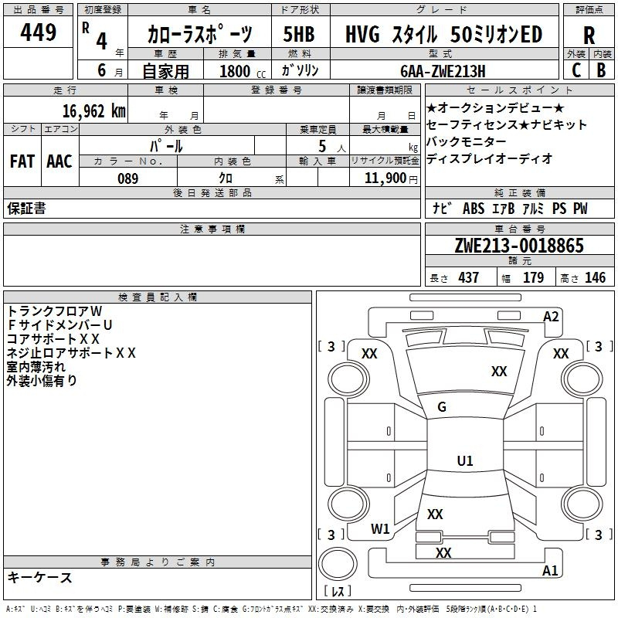The height and width of the screenshot is (618, 618).
Task: Click air conditioner code AAC
Action: coord(59,161)
